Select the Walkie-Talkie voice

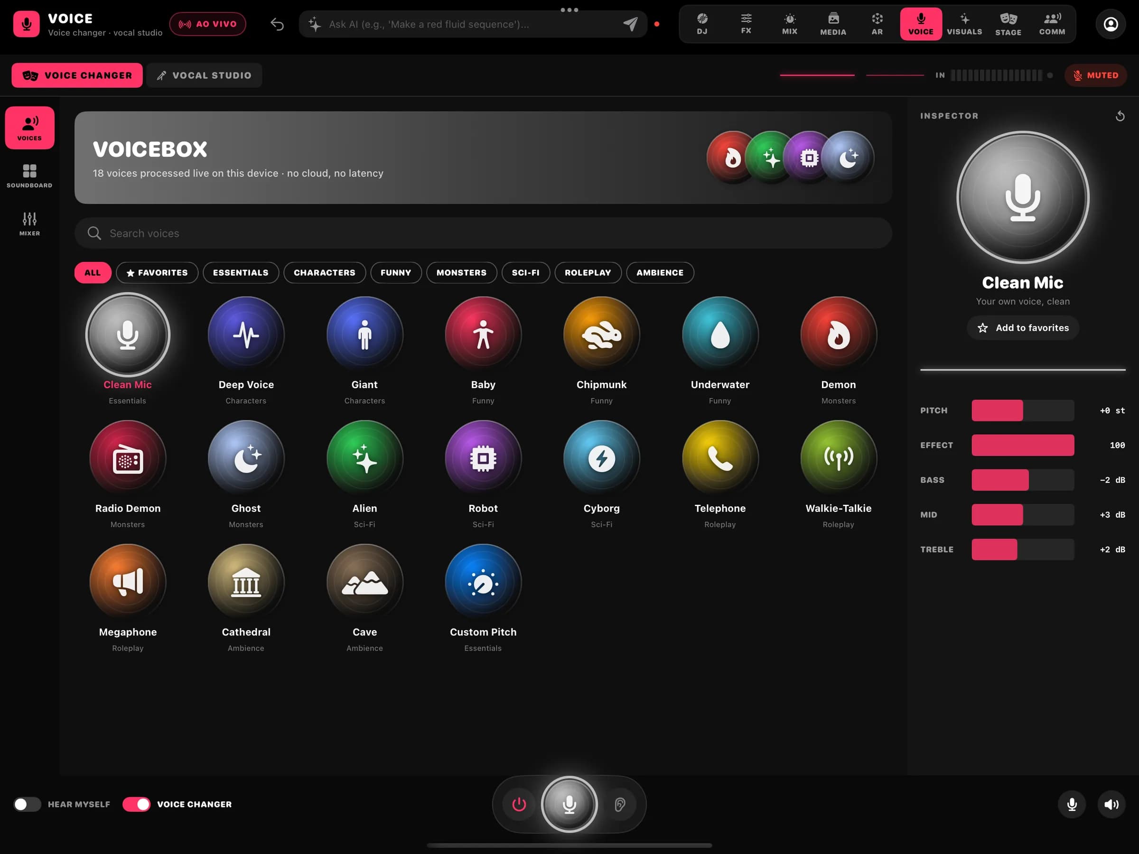pos(838,458)
